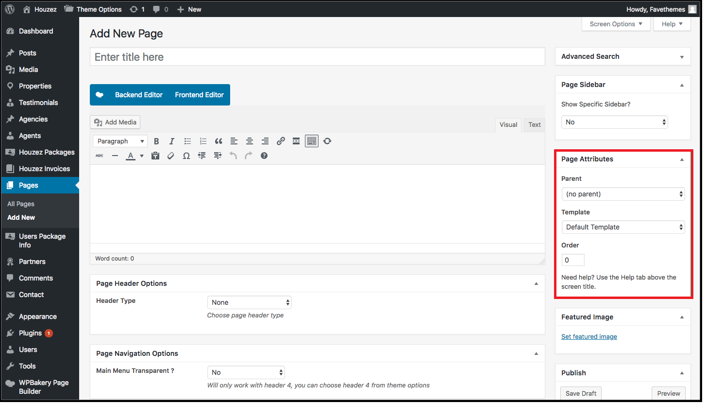Click the + New admin bar item

coord(189,9)
